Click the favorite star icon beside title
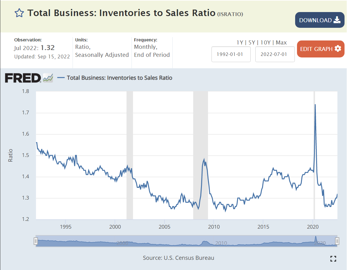347x270 pixels. pos(19,13)
